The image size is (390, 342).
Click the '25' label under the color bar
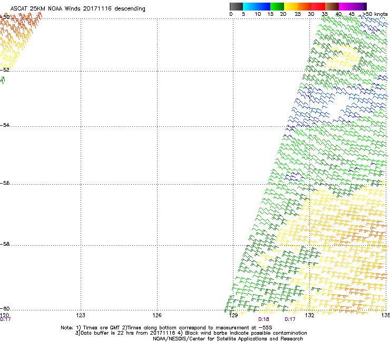[x=298, y=14]
